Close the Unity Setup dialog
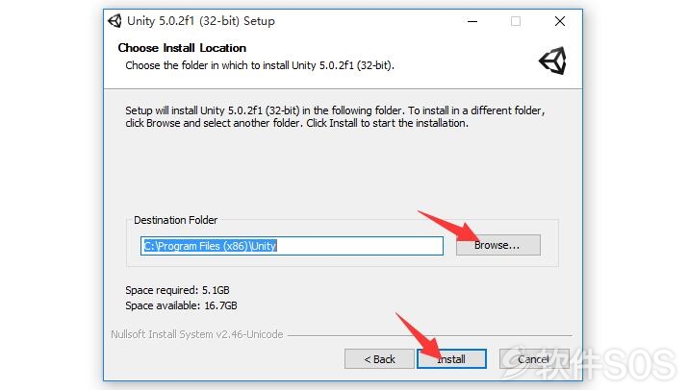The height and width of the screenshot is (390, 688). click(559, 21)
